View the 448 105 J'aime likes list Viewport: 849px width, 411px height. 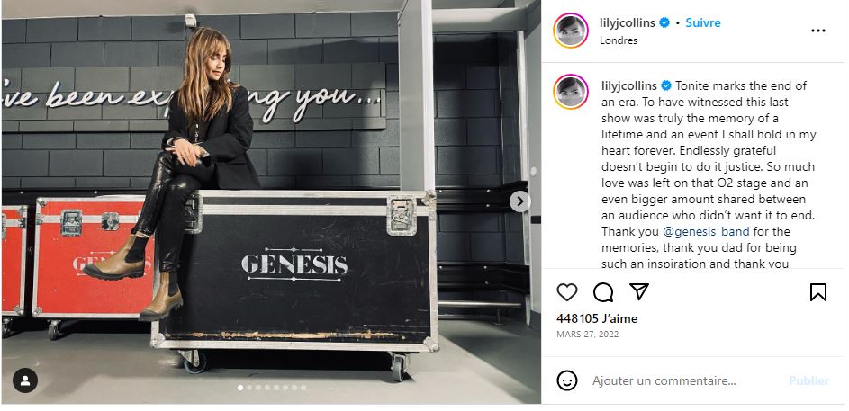coord(597,318)
